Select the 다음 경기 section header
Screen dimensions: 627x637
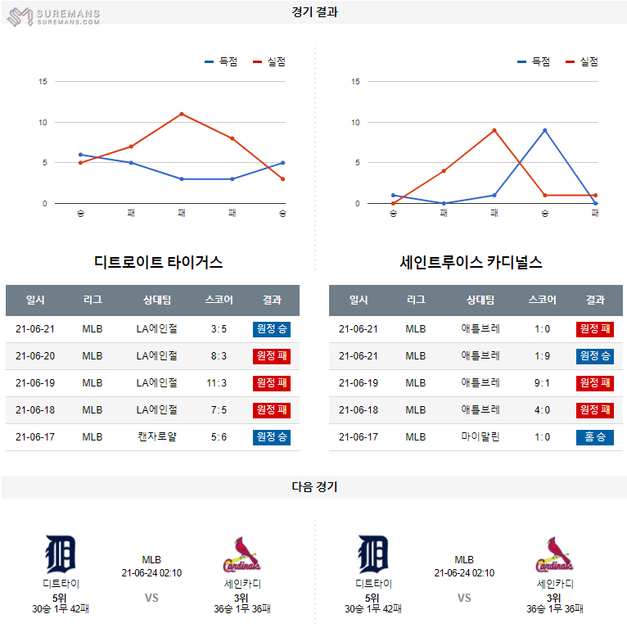click(x=314, y=486)
